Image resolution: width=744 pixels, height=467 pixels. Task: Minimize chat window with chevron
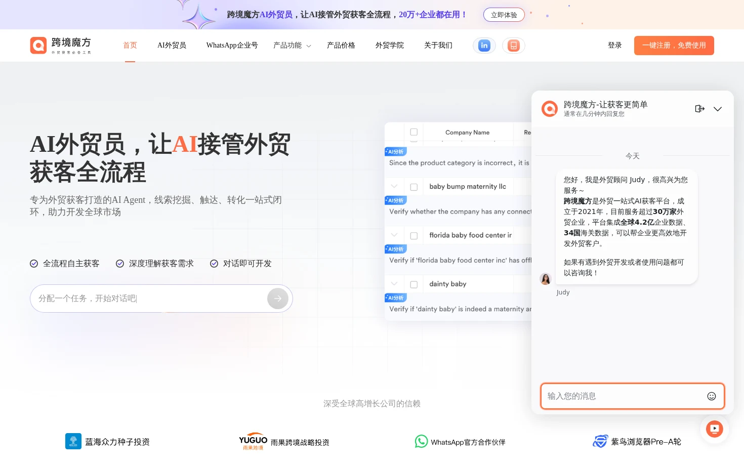click(x=718, y=109)
